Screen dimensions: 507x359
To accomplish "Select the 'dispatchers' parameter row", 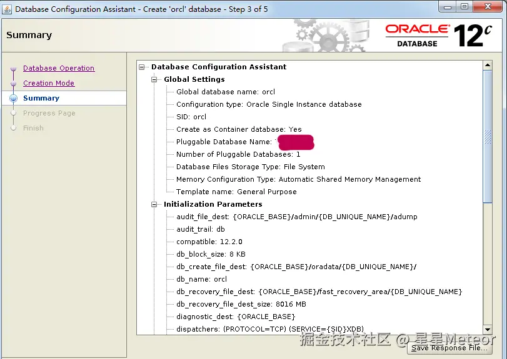I will 270,329.
